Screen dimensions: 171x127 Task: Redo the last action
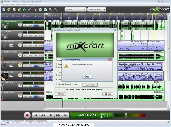tap(35, 10)
